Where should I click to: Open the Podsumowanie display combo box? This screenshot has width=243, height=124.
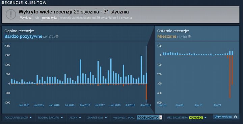[x=150, y=118]
